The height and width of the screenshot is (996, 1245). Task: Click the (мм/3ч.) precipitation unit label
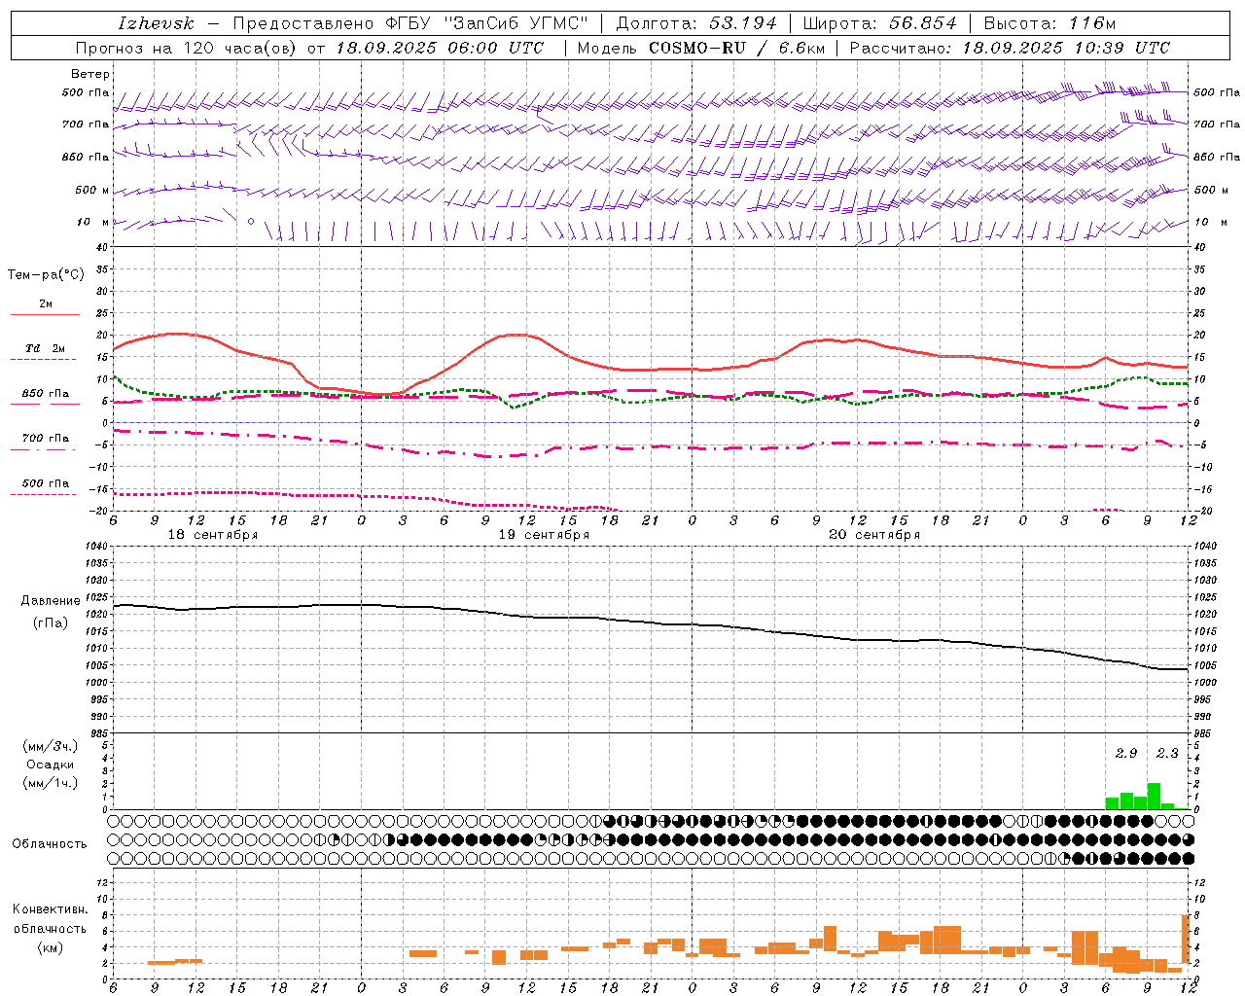pyautogui.click(x=50, y=746)
